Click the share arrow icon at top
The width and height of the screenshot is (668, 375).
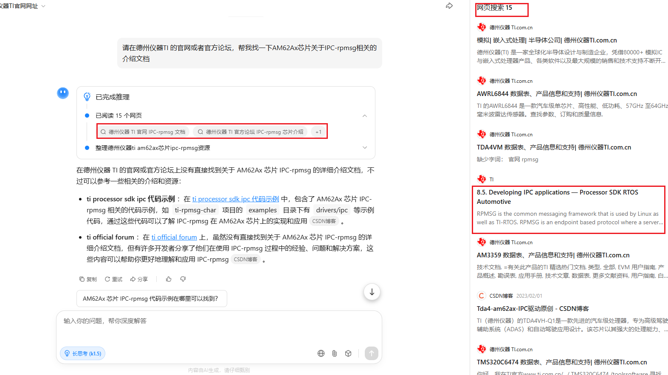tap(449, 6)
